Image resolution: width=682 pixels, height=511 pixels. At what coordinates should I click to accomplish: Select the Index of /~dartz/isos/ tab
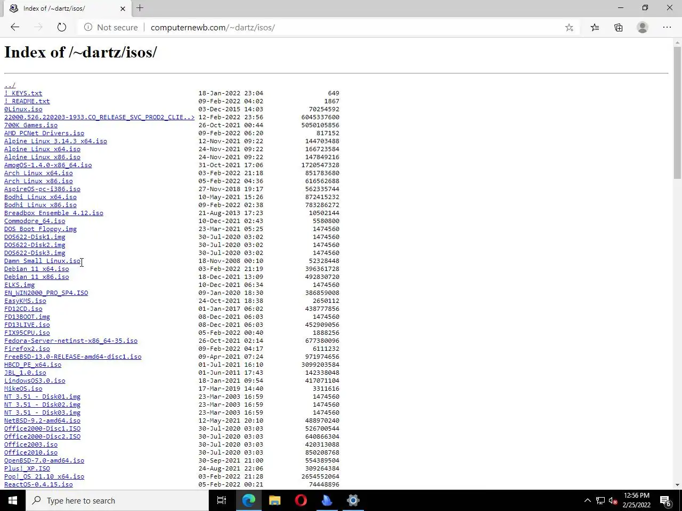66,9
